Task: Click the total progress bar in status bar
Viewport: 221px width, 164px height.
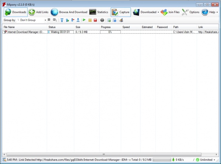Action: coord(162,160)
